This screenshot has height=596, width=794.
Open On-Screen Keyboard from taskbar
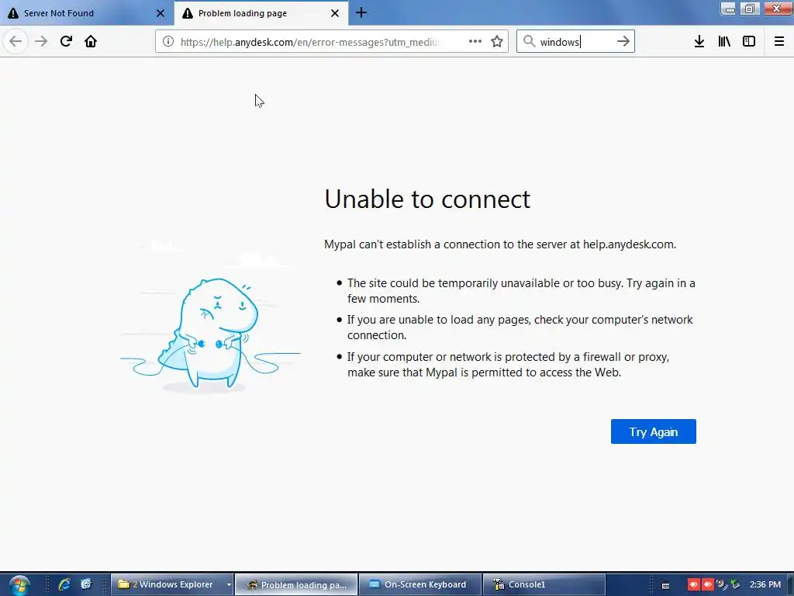[x=419, y=584]
